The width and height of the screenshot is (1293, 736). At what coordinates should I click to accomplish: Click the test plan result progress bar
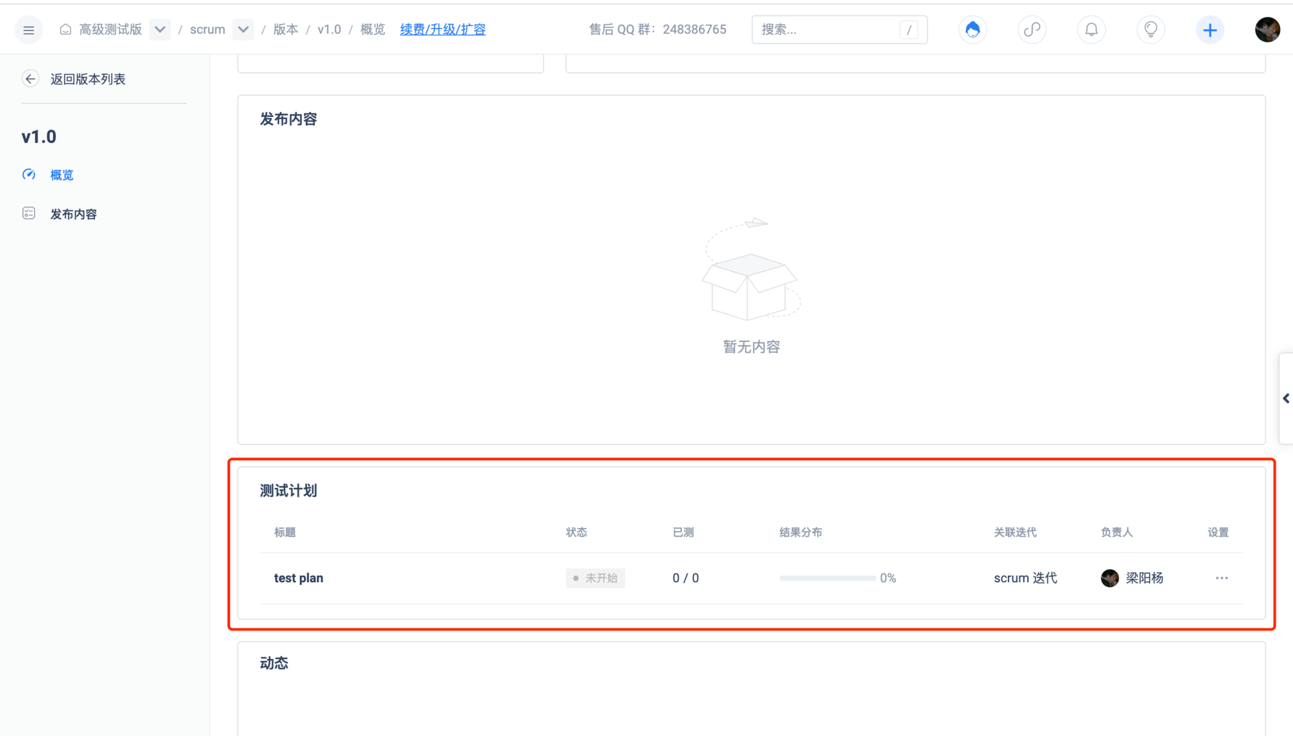828,578
